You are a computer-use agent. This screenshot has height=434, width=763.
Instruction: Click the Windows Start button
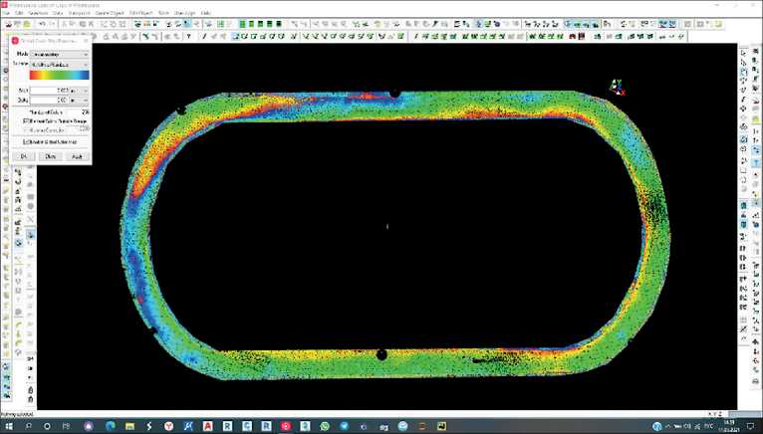[9, 425]
